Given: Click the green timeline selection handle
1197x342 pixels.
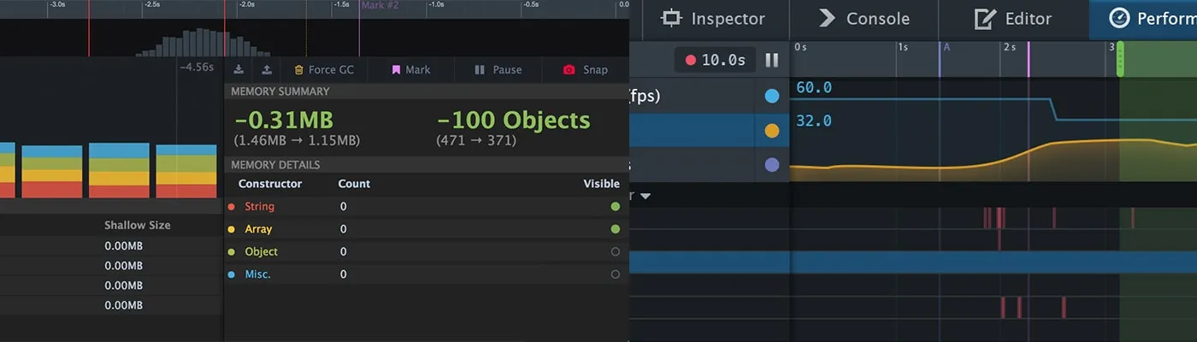Looking at the screenshot, I should pyautogui.click(x=1120, y=60).
